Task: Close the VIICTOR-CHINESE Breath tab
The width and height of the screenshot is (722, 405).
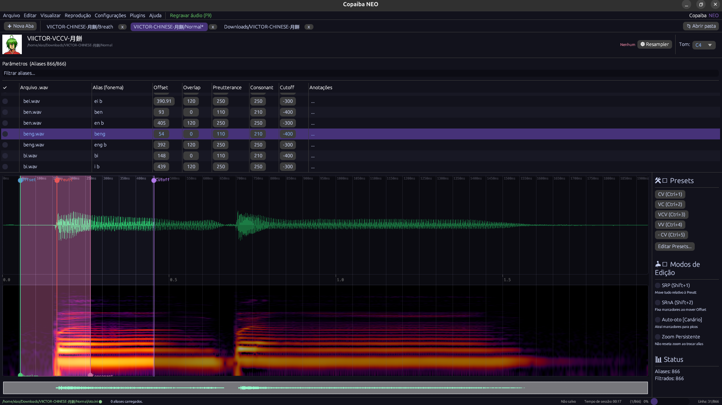Action: point(122,27)
